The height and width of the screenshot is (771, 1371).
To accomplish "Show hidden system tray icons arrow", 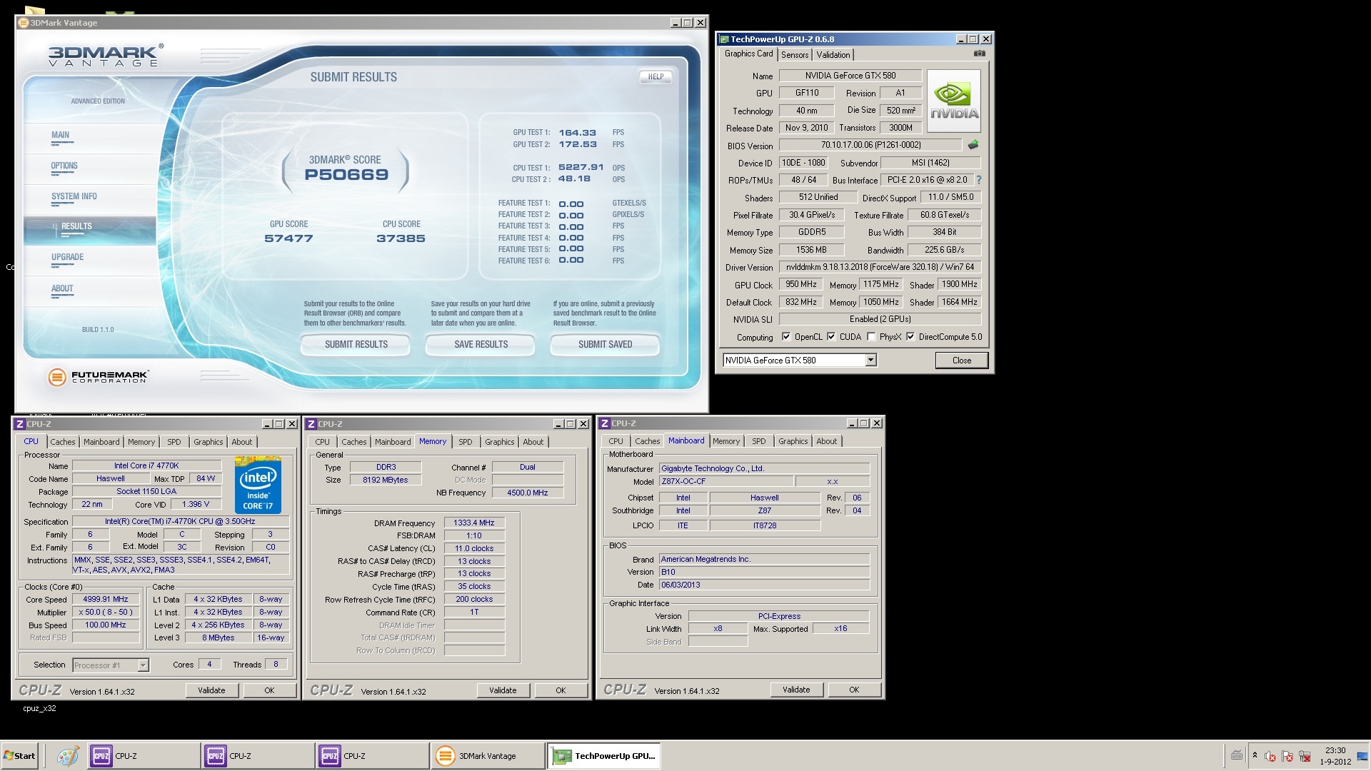I will (1255, 755).
